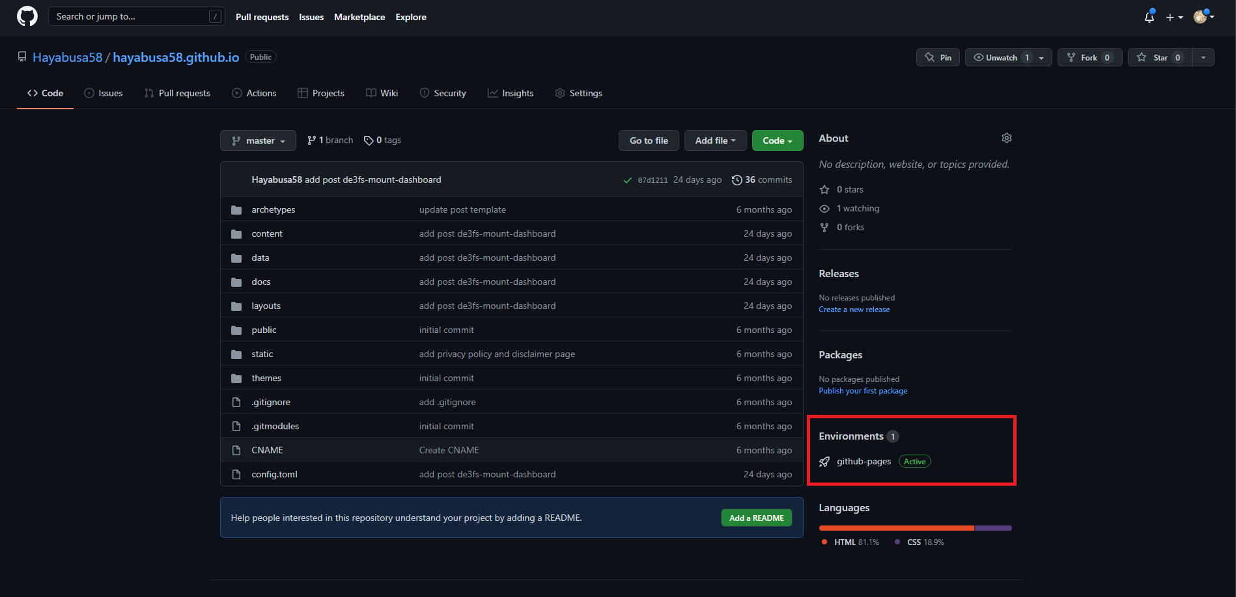Click the tag icon next to 0 tags
The height and width of the screenshot is (597, 1236).
(x=369, y=140)
